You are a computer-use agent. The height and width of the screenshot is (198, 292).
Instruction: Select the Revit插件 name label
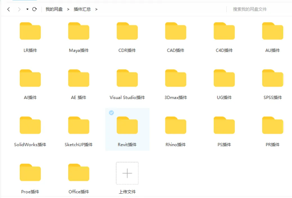coord(127,145)
